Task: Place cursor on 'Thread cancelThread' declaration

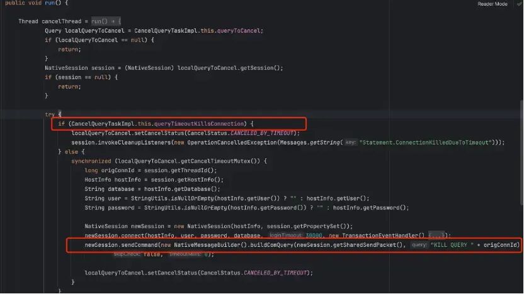Action: pos(50,21)
